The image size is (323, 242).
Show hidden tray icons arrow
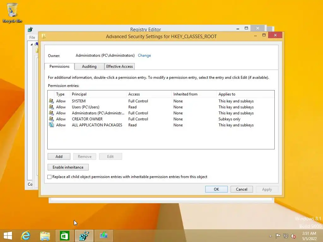point(270,236)
